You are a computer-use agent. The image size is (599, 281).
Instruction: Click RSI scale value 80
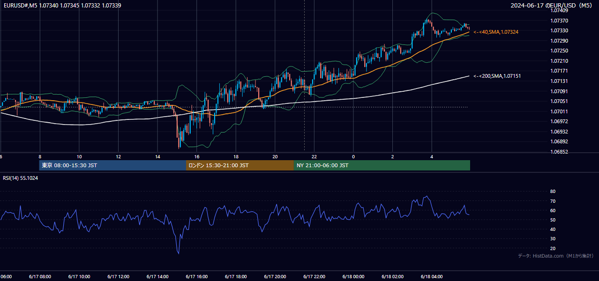point(553,192)
